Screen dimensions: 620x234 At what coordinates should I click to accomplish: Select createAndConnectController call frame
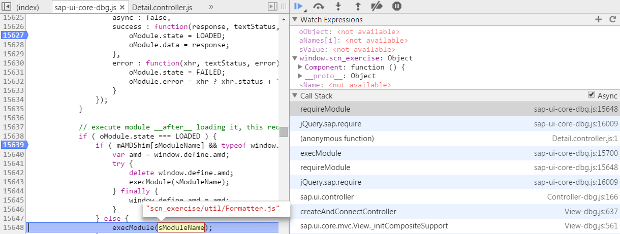pos(454,212)
